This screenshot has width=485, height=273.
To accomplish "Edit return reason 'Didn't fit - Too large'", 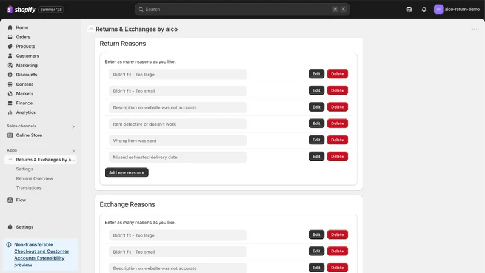I will [316, 73].
